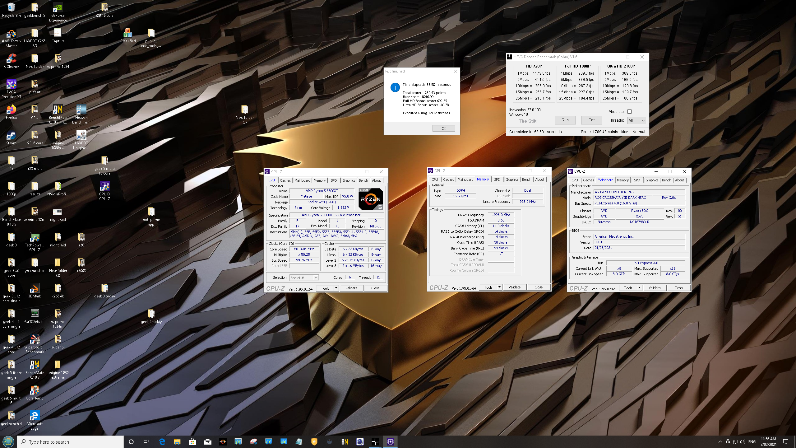Launch AMD Ryzen Master from the desktop

coord(11,38)
